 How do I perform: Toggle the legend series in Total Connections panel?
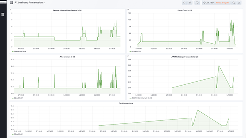(x=18, y=134)
